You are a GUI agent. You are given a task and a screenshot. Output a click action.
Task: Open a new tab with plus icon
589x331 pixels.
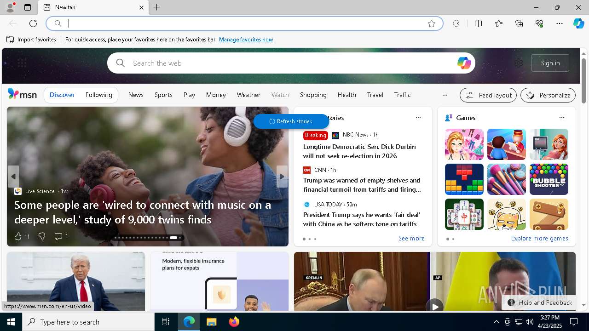tap(157, 7)
